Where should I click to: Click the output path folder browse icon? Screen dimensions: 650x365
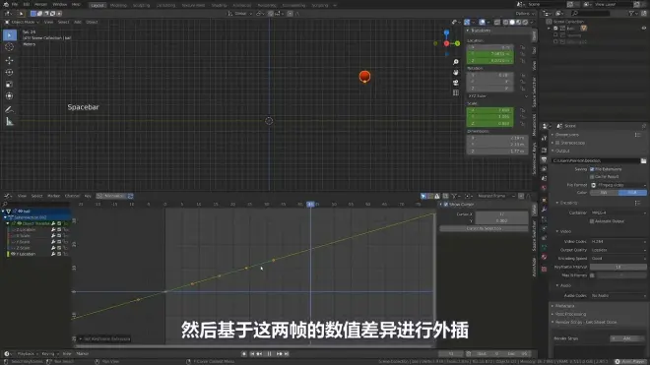pos(643,160)
